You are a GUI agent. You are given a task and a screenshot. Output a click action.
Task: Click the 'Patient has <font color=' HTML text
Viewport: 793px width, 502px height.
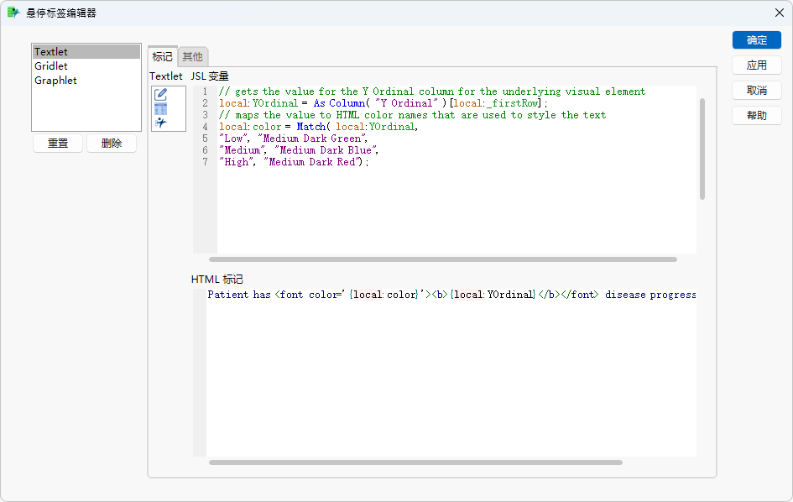coord(276,295)
